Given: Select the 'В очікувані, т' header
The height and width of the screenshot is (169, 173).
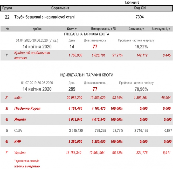Looking at the screenshot, I should tap(161, 29).
